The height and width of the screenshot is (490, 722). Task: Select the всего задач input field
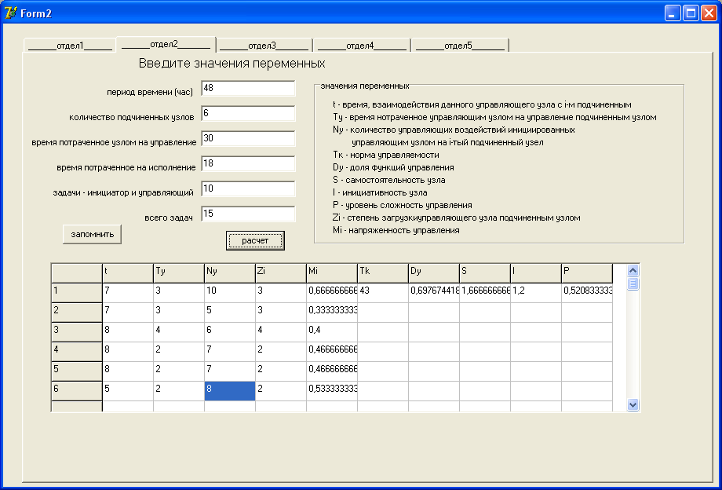[x=248, y=214]
